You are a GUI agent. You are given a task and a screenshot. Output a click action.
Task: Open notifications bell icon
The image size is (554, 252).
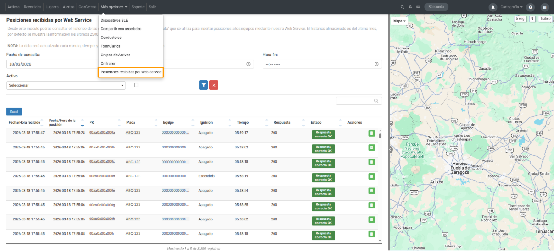click(493, 7)
